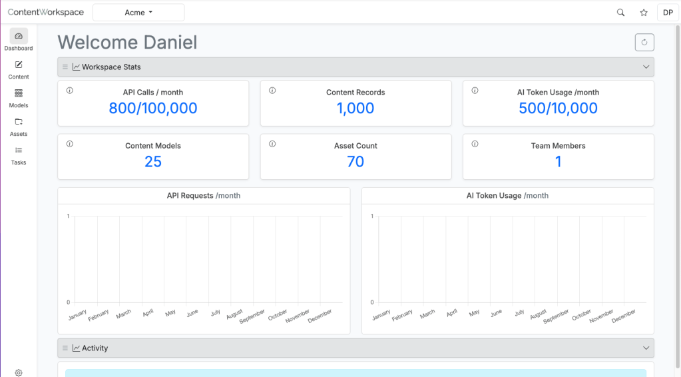This screenshot has width=681, height=377.
Task: Click the ContentWorkspace logo
Action: coord(46,13)
